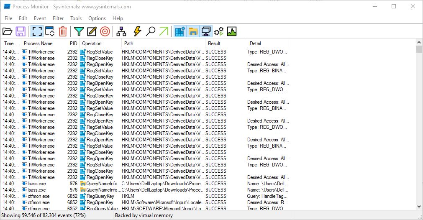Viewport: 423px width, 220px height.
Task: Click the Operation column header
Action: 100,43
